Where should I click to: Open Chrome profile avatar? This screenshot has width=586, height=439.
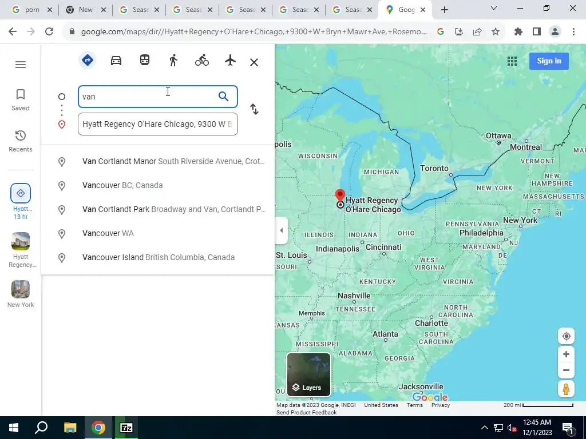pos(555,32)
